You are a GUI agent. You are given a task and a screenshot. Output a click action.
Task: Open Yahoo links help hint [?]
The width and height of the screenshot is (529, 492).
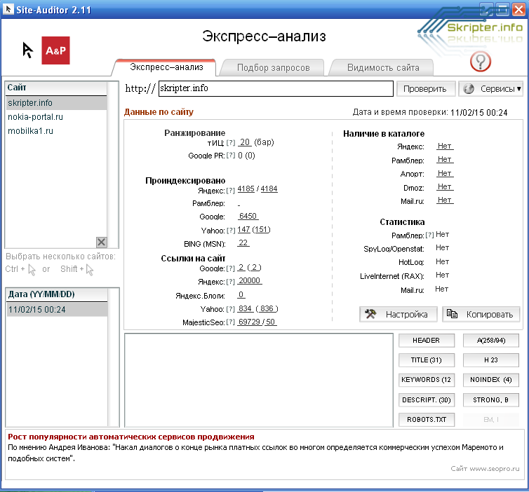[231, 309]
